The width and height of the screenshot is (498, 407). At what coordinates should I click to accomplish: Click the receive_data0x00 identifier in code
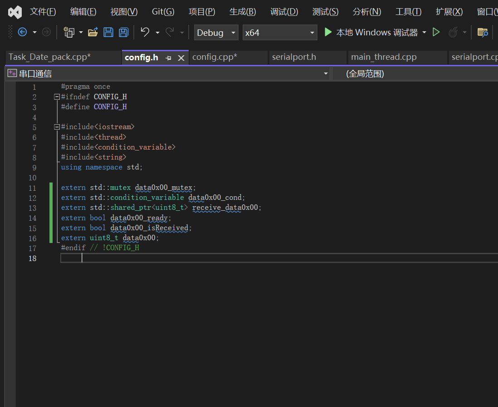[x=225, y=208]
